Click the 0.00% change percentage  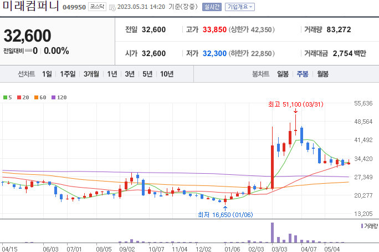point(57,51)
